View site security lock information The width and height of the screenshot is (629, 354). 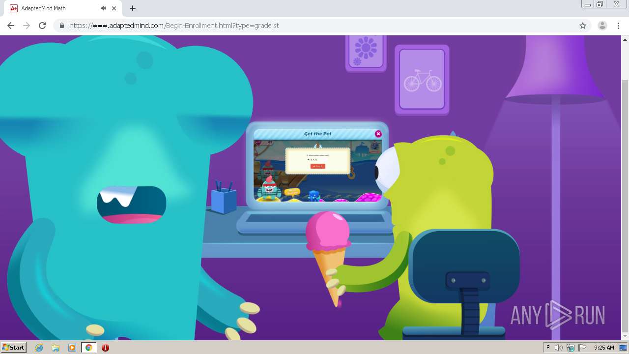pyautogui.click(x=61, y=26)
